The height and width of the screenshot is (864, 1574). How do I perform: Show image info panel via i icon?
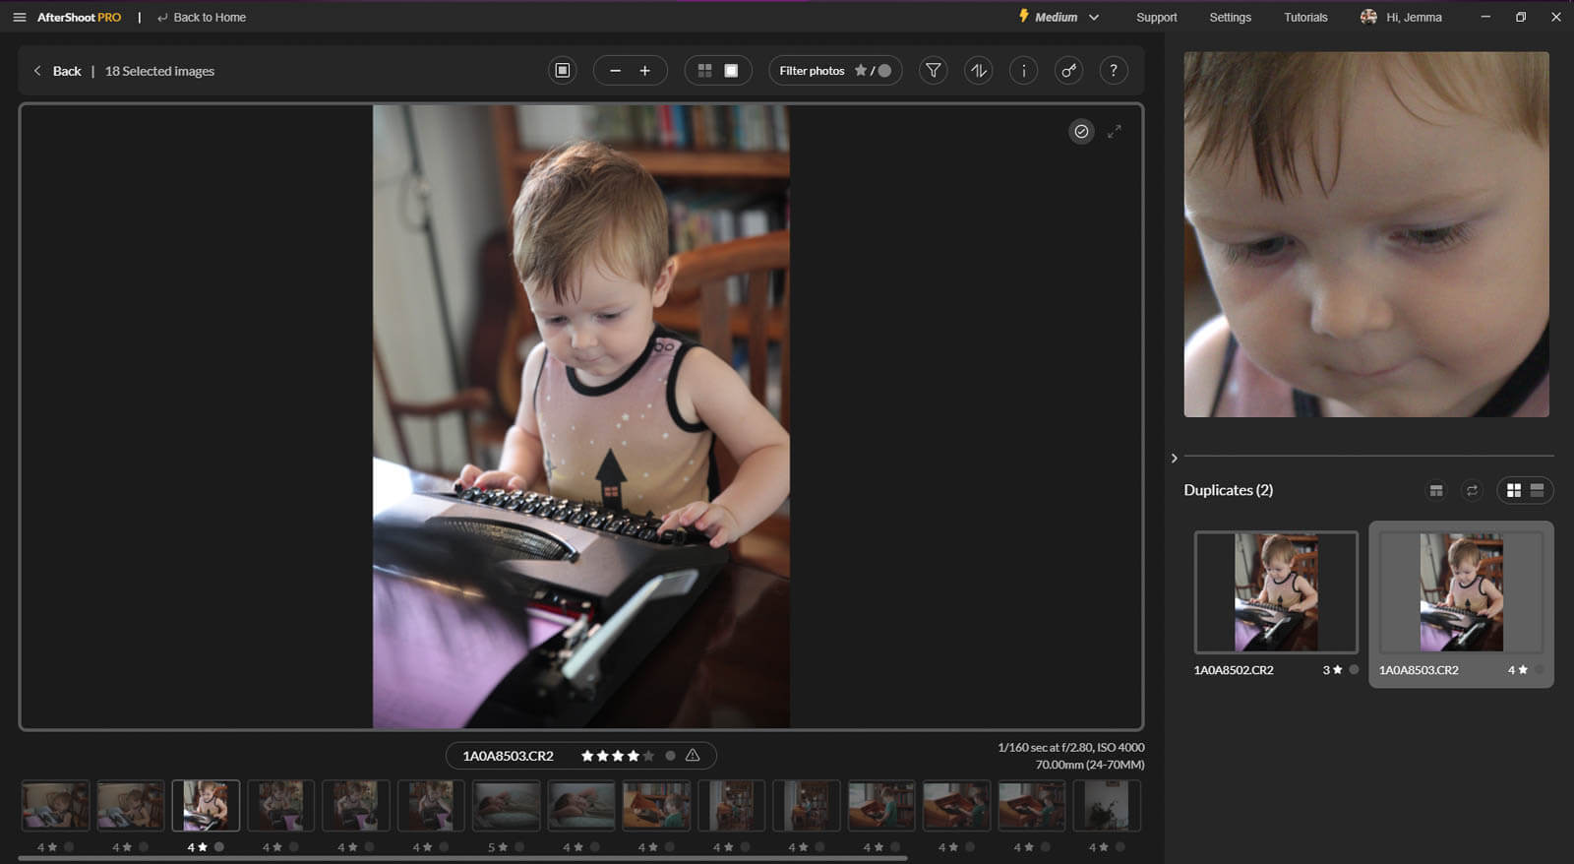pos(1023,71)
